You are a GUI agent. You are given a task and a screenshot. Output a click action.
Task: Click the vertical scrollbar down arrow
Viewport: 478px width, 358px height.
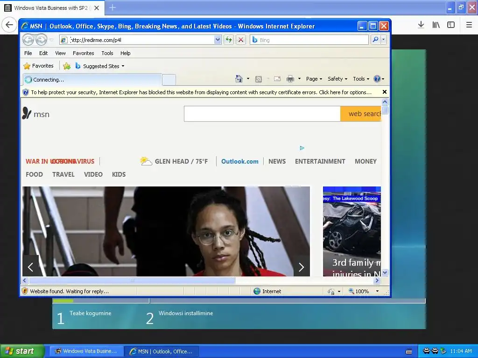point(385,273)
